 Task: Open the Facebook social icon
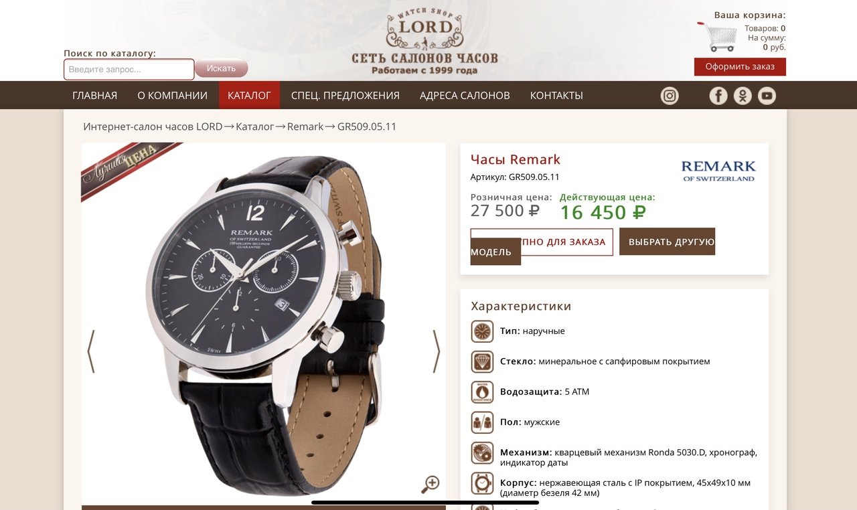click(718, 96)
